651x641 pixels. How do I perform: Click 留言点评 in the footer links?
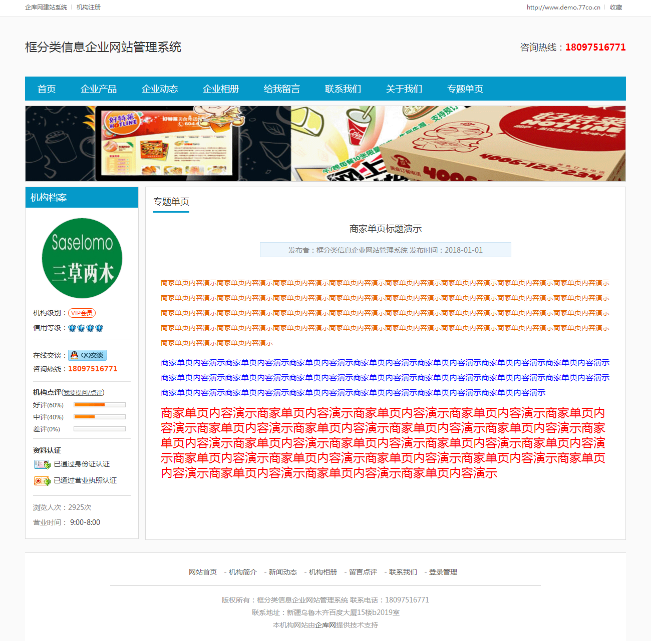(x=363, y=572)
